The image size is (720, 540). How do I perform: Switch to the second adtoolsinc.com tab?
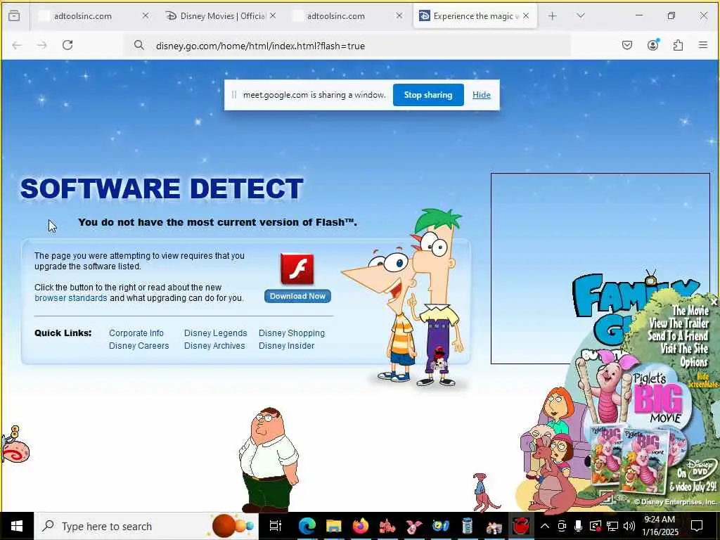[347, 16]
